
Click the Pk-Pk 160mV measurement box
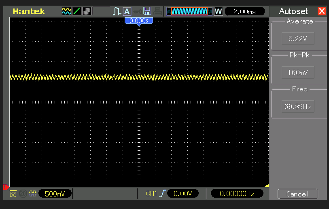[298, 73]
